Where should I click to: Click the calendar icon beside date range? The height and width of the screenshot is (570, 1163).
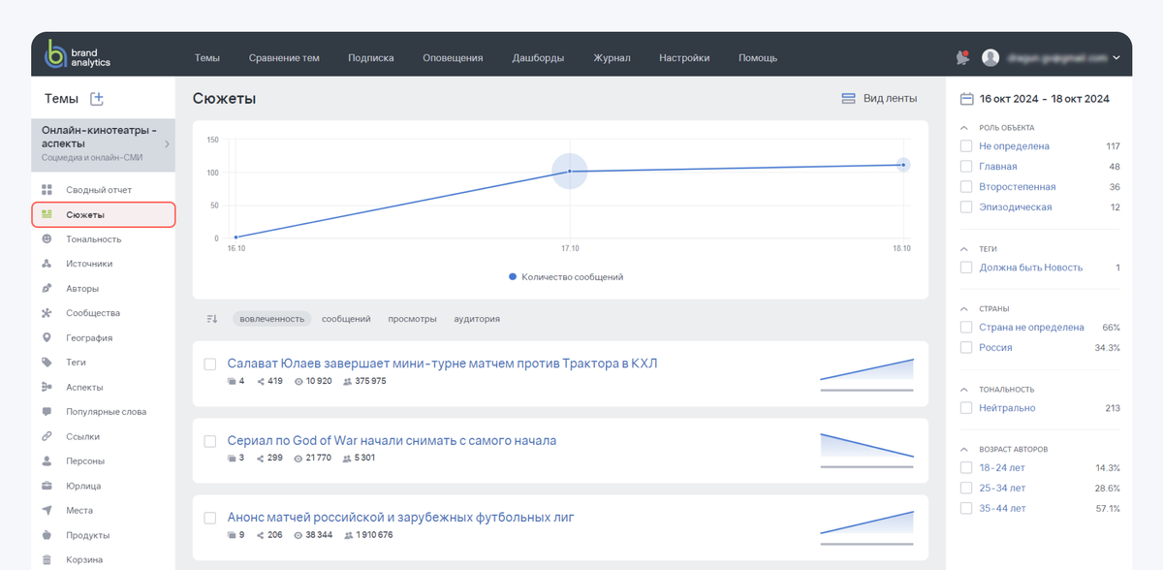(x=966, y=99)
